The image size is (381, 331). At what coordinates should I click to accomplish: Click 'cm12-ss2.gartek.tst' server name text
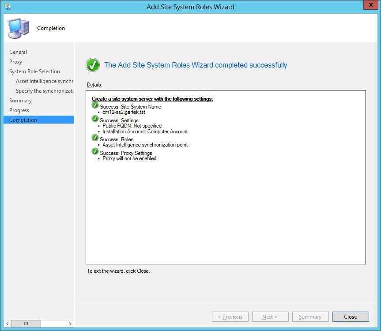tap(124, 112)
